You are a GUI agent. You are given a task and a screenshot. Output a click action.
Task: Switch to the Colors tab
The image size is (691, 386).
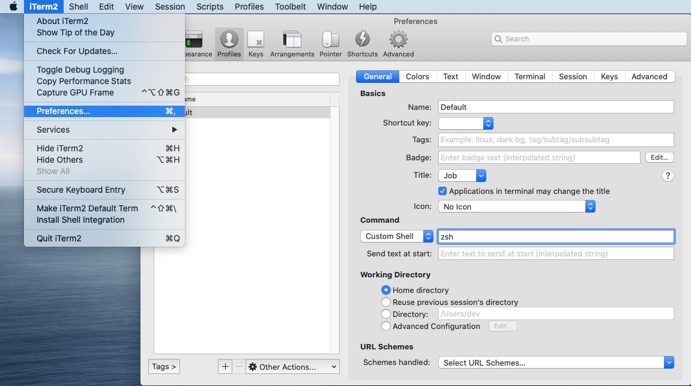pyautogui.click(x=417, y=76)
